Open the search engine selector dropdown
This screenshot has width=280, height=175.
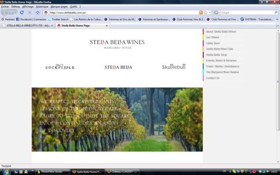point(217,13)
